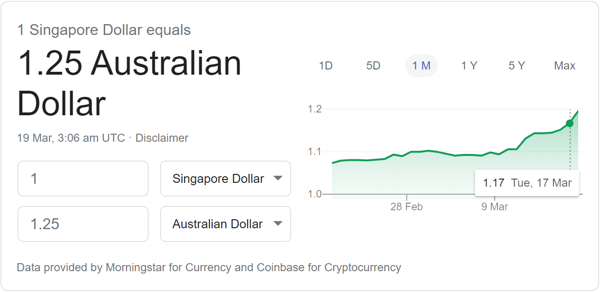Screen dimensions: 600x292
Task: Select the Max time range
Action: pyautogui.click(x=564, y=66)
